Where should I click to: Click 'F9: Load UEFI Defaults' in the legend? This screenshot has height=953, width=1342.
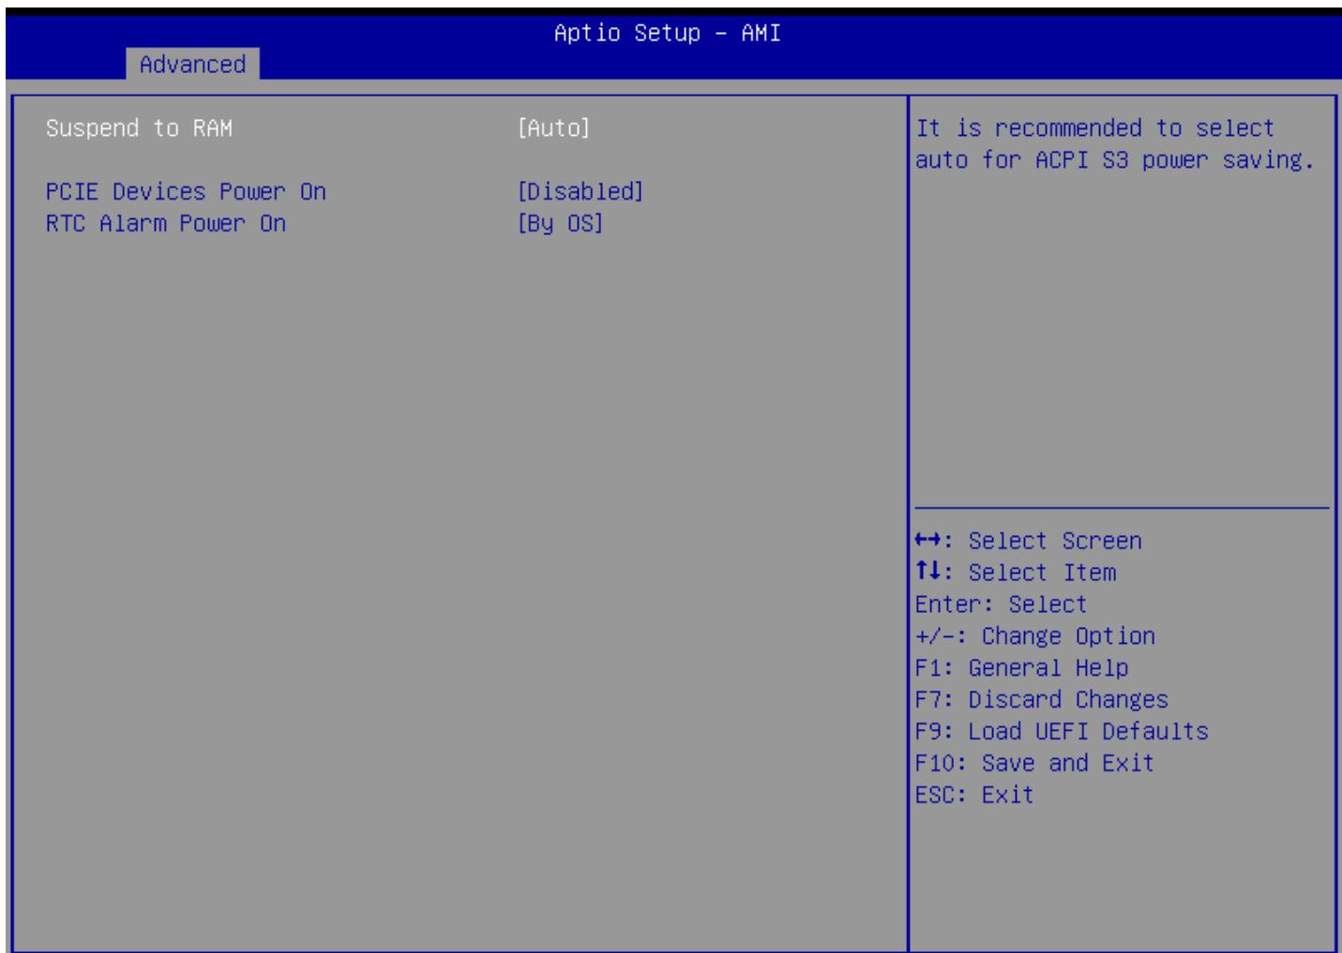[1062, 732]
